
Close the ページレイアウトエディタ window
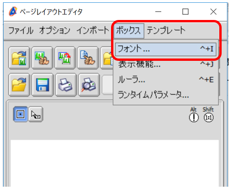(x=213, y=12)
